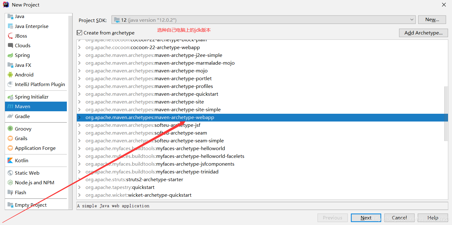
Task: Select Gradle project type
Action: tap(36, 116)
